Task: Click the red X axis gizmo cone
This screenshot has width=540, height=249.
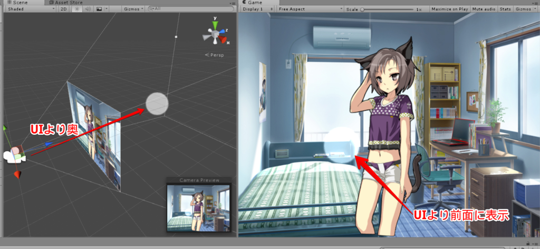Action: click(224, 39)
